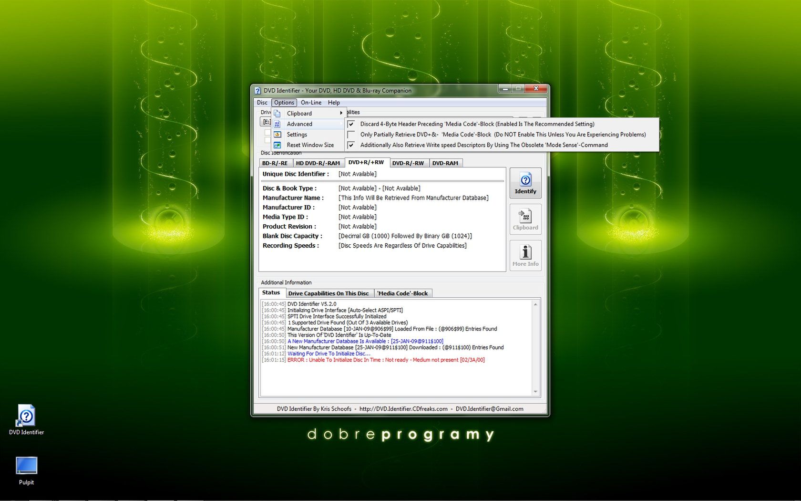Switch to the HD DVD-R/-RAM tab
This screenshot has height=501, width=801.
point(318,163)
